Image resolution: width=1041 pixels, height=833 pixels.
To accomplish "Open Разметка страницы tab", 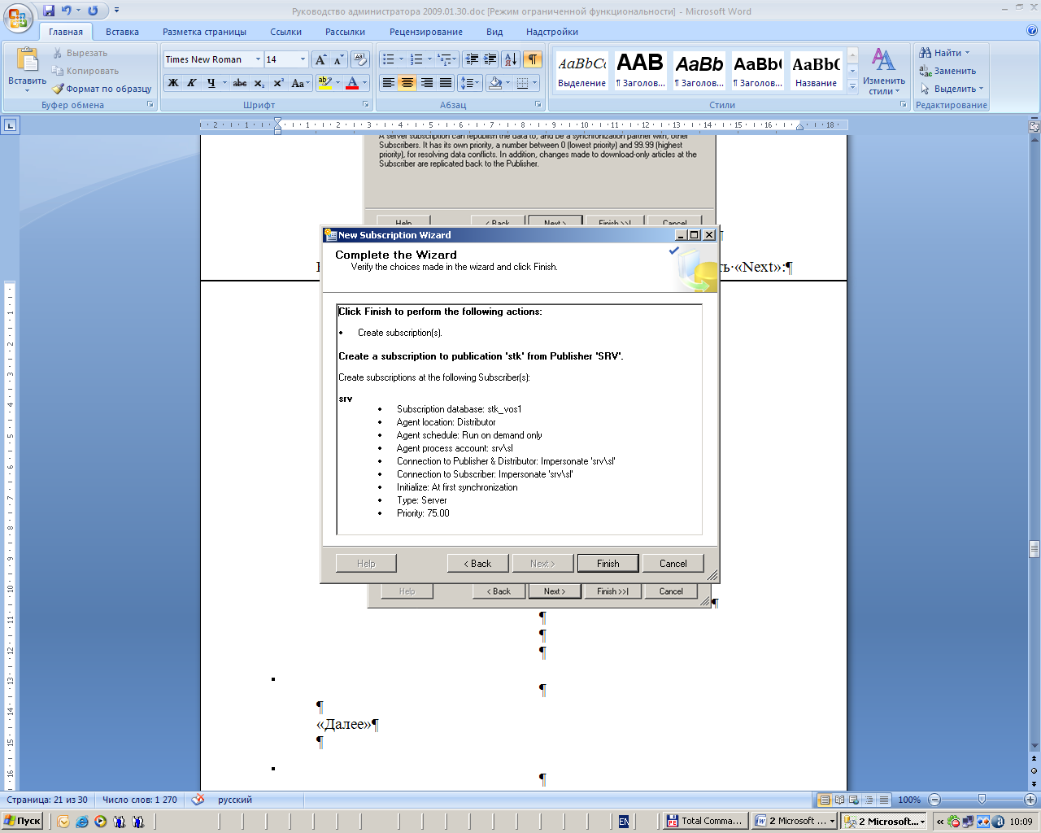I will [x=204, y=32].
